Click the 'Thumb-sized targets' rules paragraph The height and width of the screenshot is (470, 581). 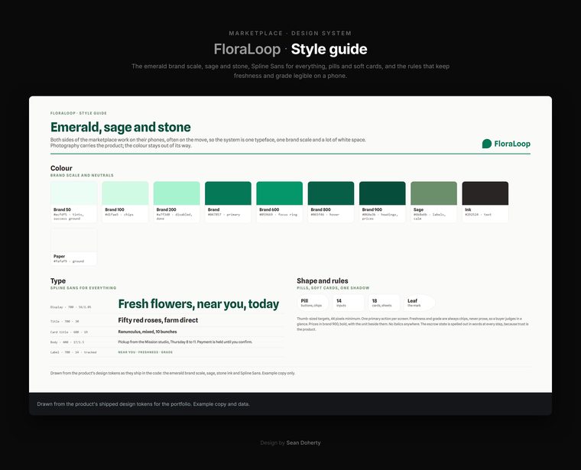coord(413,324)
